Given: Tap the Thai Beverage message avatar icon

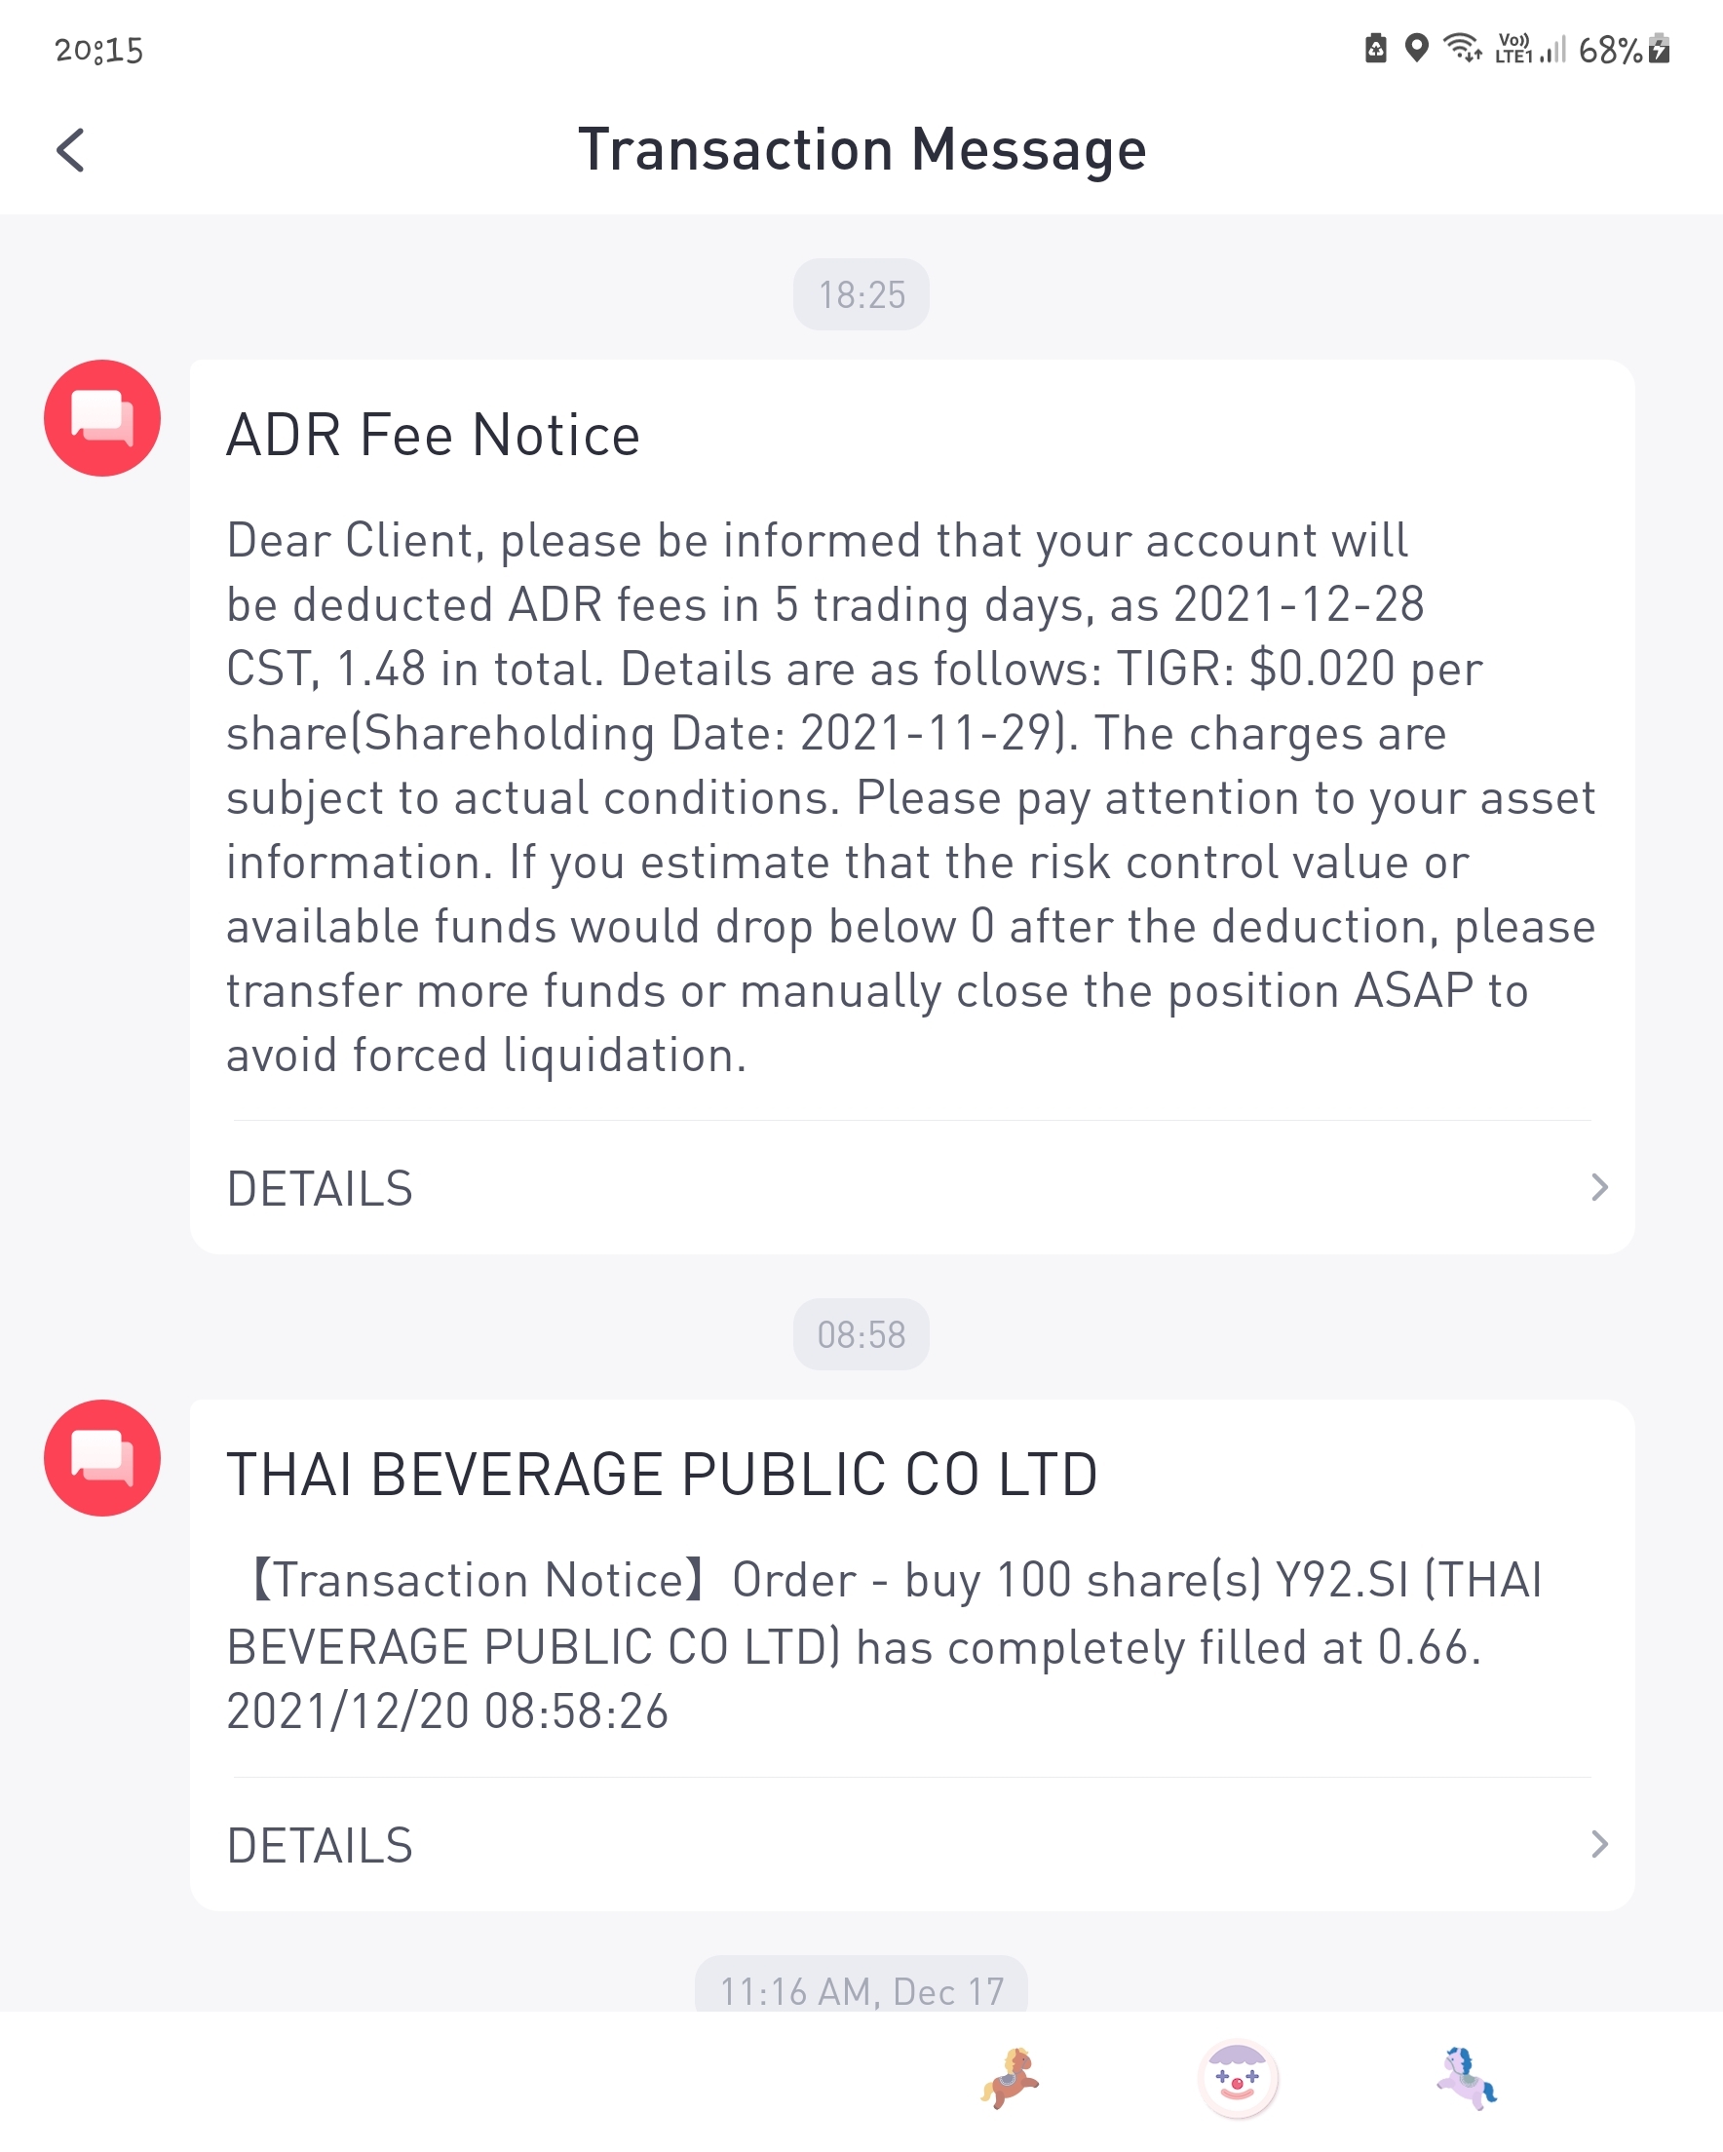Looking at the screenshot, I should [x=101, y=1457].
